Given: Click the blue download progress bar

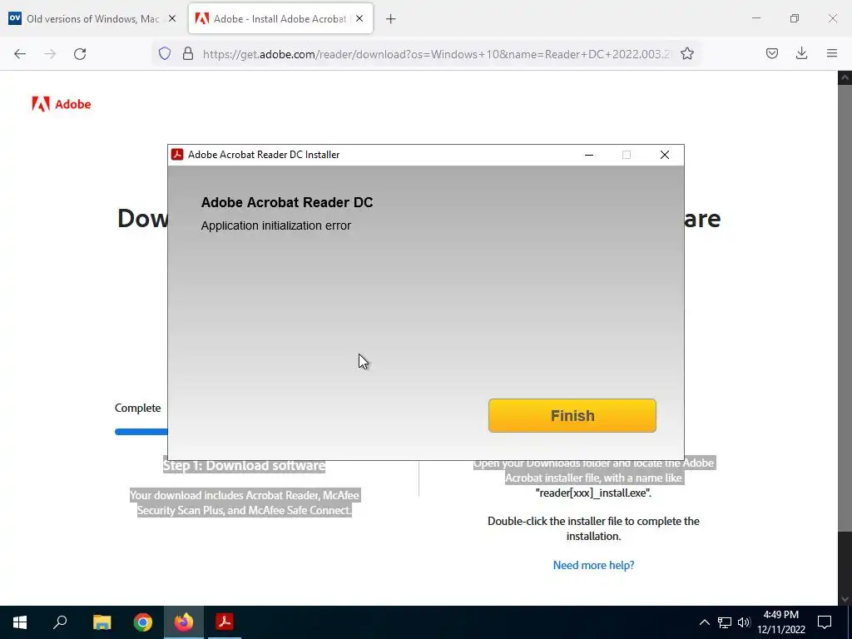Looking at the screenshot, I should click(141, 432).
